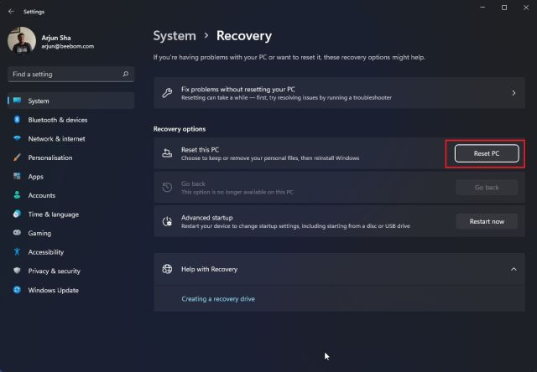Click the Bluetooth icon in sidebar
This screenshot has width=537, height=372.
click(17, 120)
